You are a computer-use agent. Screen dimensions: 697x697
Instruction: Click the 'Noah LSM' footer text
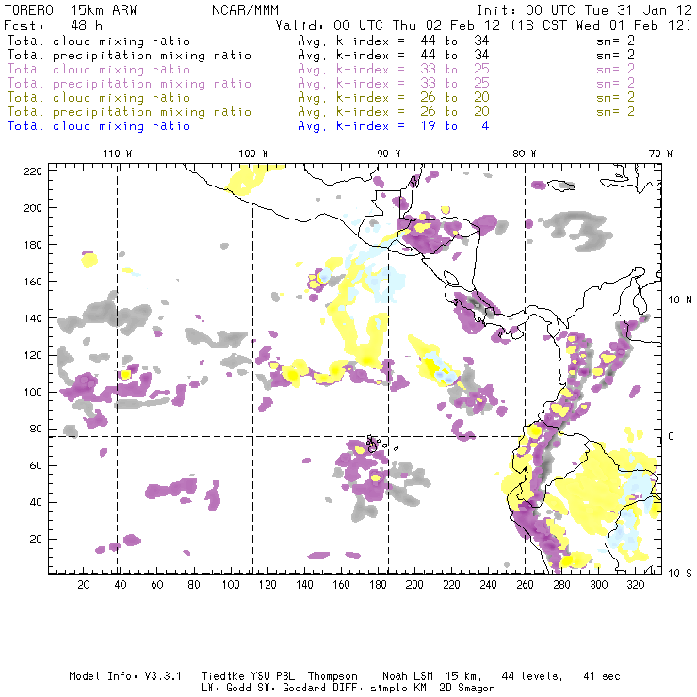point(408,676)
